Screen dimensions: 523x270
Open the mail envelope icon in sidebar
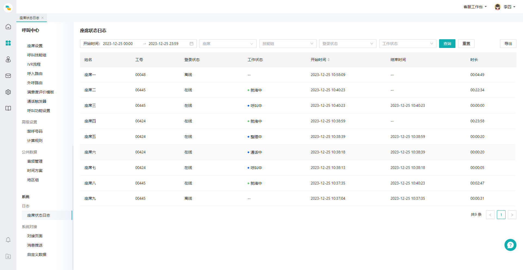coord(8,76)
